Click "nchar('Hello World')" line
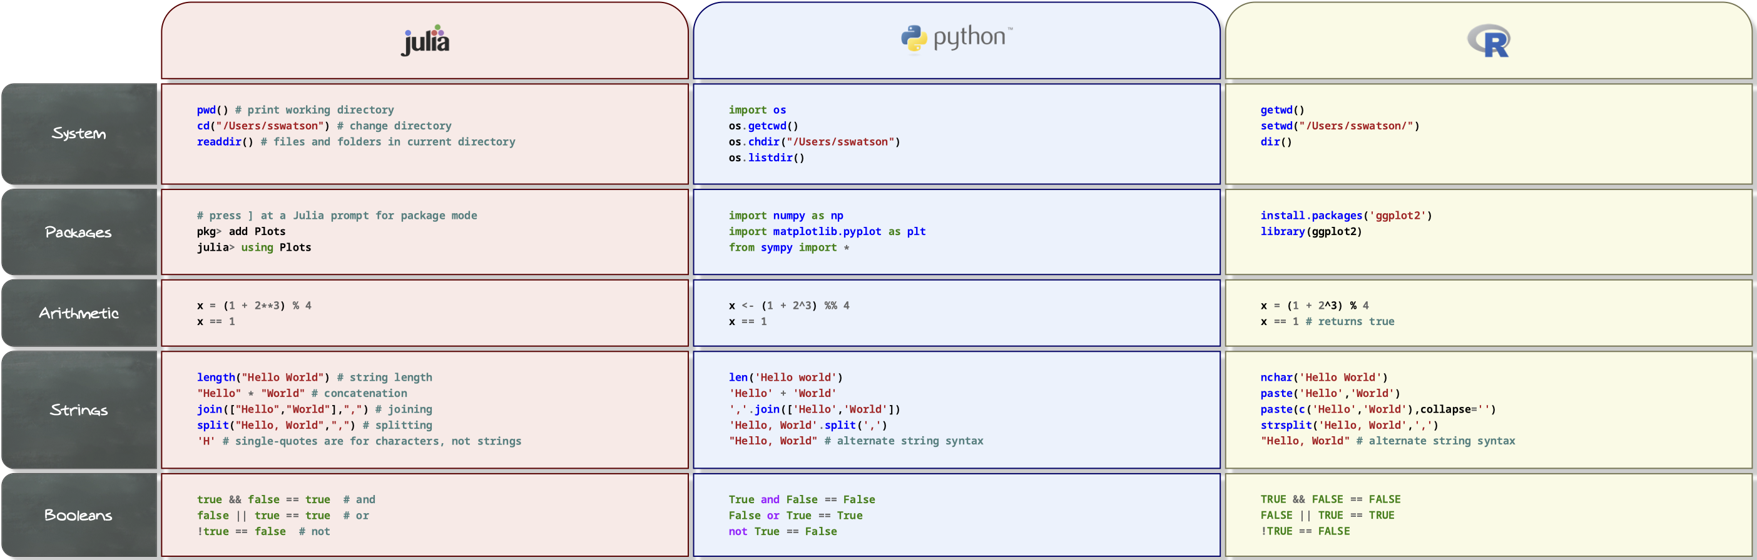Screen dimensions: 1757x560 point(1324,377)
